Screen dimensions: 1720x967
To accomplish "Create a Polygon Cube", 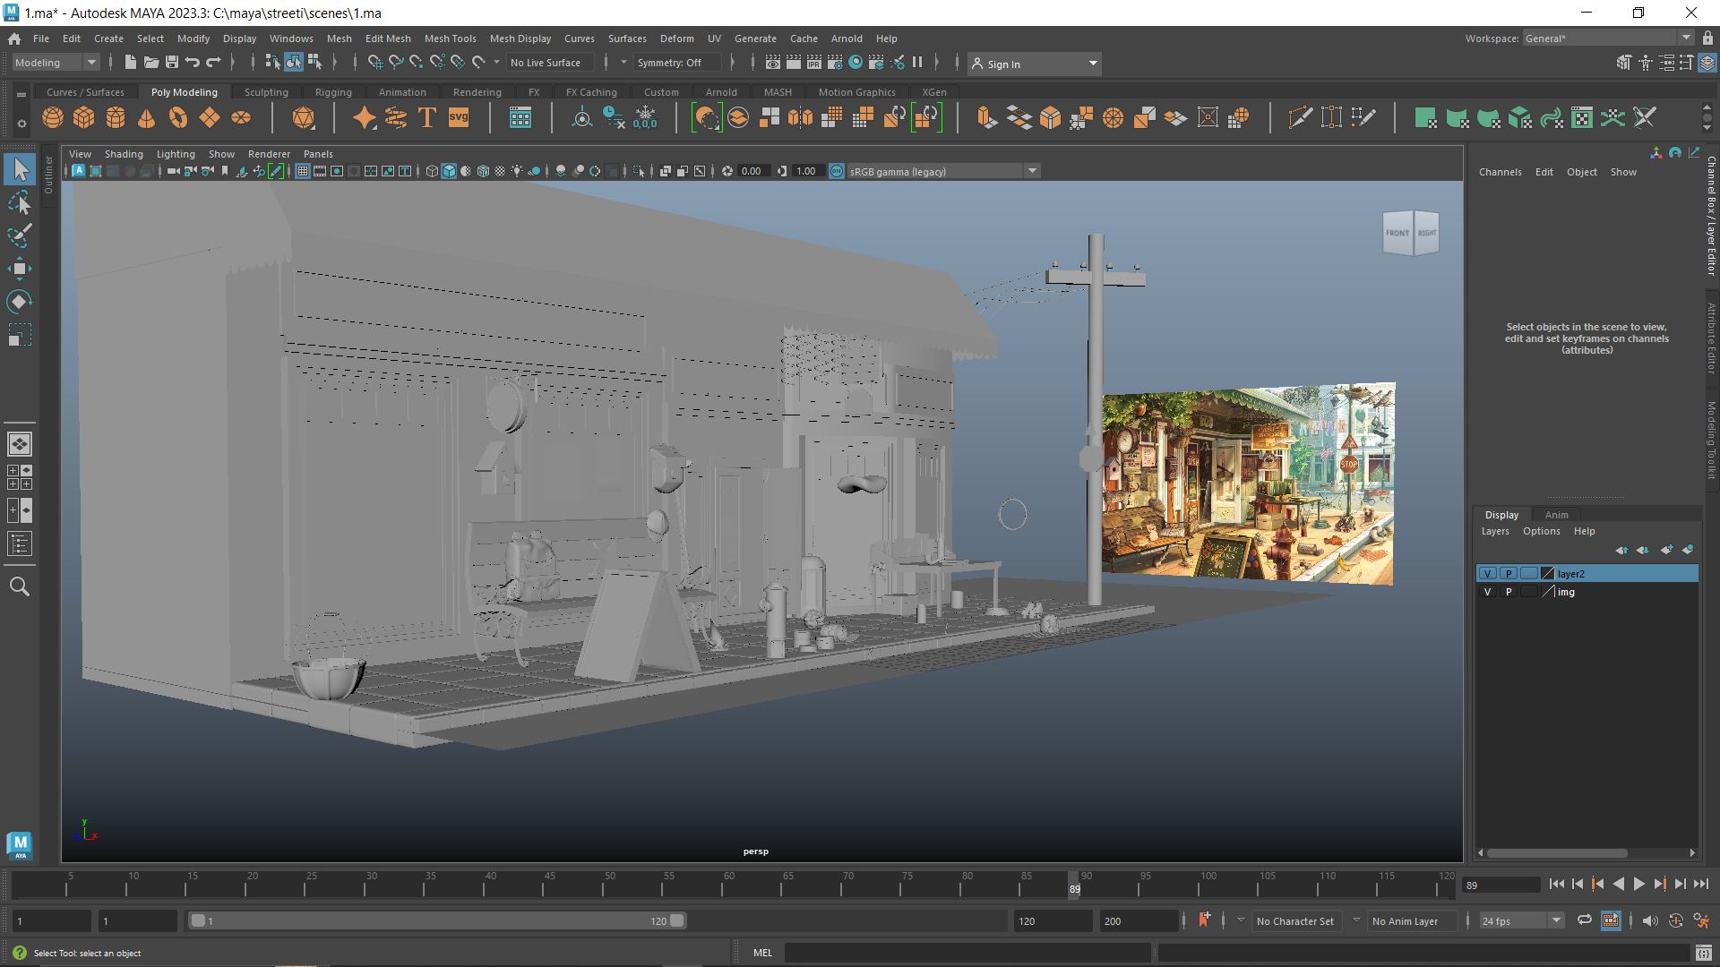I will coord(83,117).
